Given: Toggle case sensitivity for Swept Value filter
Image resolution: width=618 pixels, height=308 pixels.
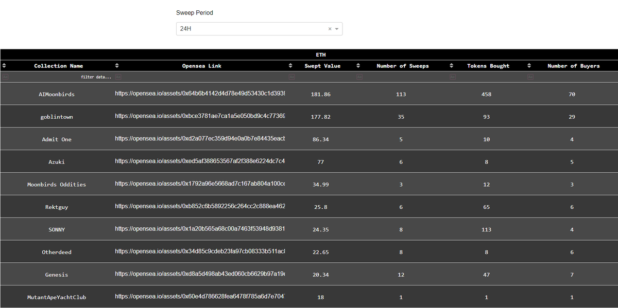Looking at the screenshot, I should (292, 77).
